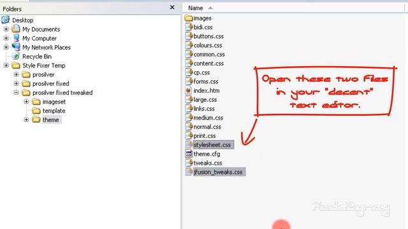Select the 'prosilver fixed' tree label
This screenshot has width=408, height=229.
click(51, 83)
